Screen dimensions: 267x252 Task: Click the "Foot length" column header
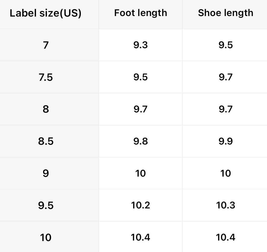click(141, 13)
